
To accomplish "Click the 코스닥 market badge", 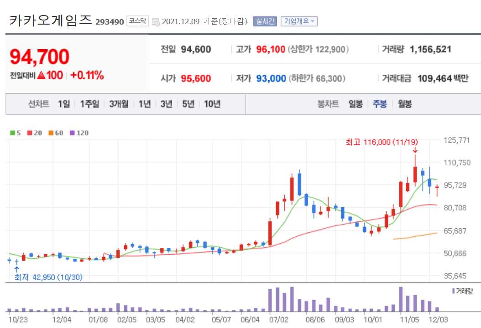I will tap(137, 21).
